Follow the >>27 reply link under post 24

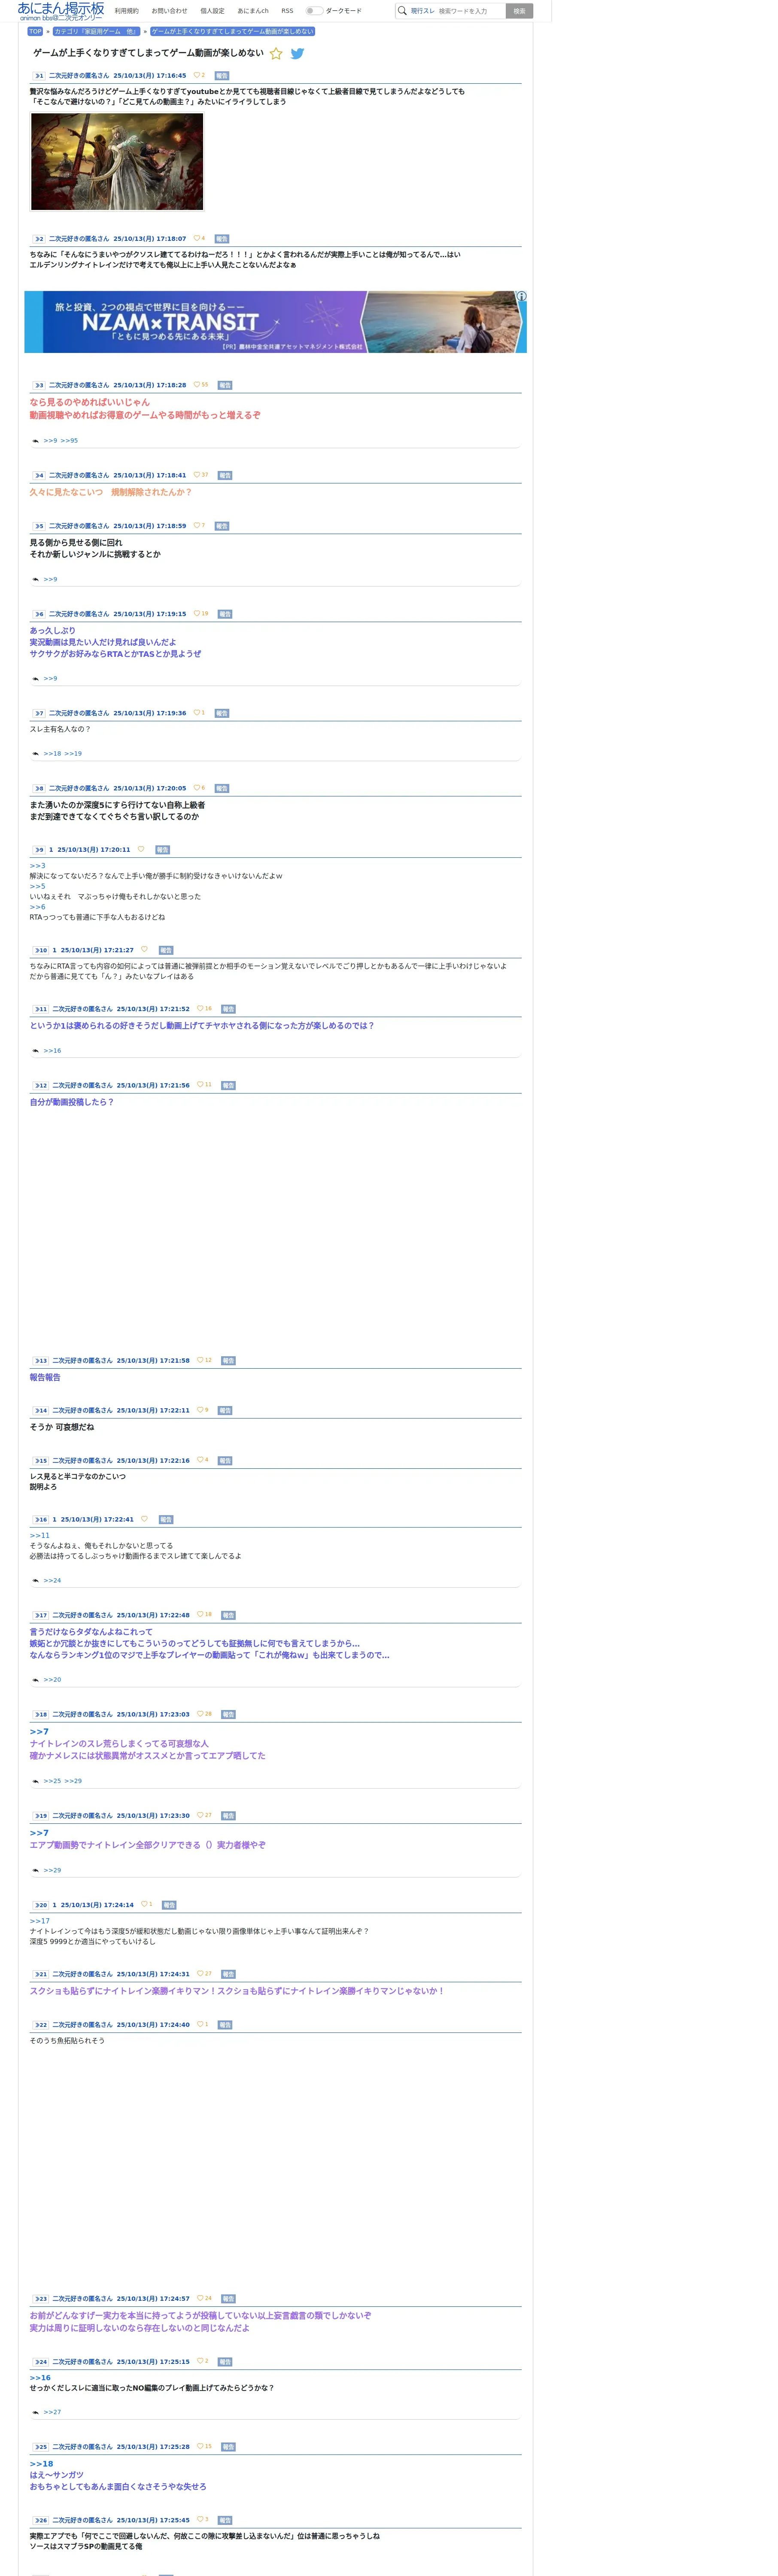pos(52,2411)
